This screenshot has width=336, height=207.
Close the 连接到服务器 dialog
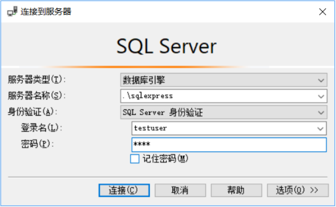click(323, 12)
